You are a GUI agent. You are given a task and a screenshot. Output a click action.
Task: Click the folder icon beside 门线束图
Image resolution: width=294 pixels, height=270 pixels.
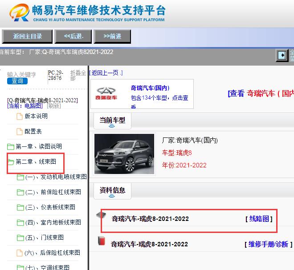tap(20, 238)
